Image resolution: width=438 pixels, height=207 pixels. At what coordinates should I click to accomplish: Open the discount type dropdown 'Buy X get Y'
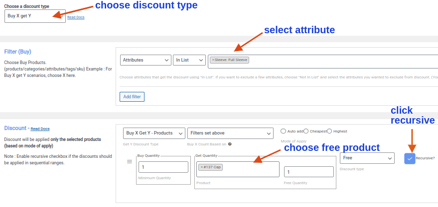[x=35, y=16]
